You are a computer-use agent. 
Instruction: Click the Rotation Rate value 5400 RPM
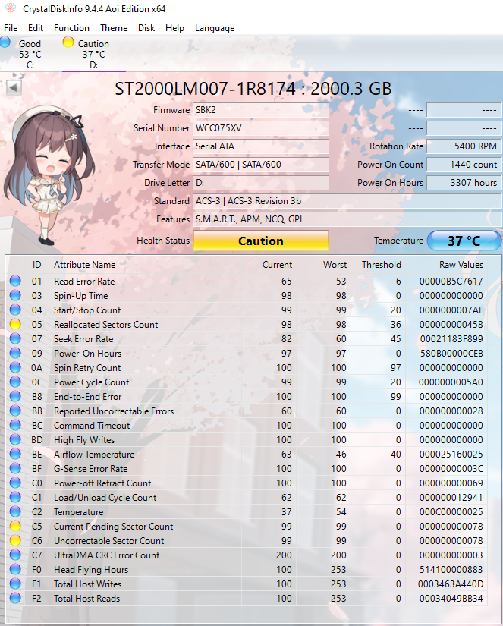464,146
